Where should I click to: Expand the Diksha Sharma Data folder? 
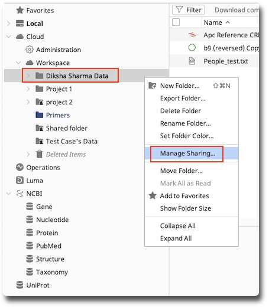tap(28, 76)
